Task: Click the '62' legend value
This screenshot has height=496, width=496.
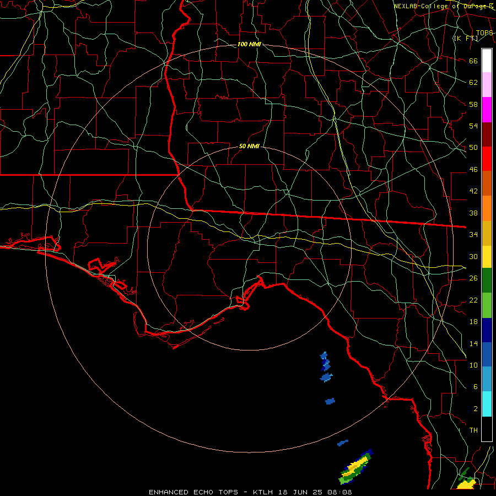Action: point(473,83)
